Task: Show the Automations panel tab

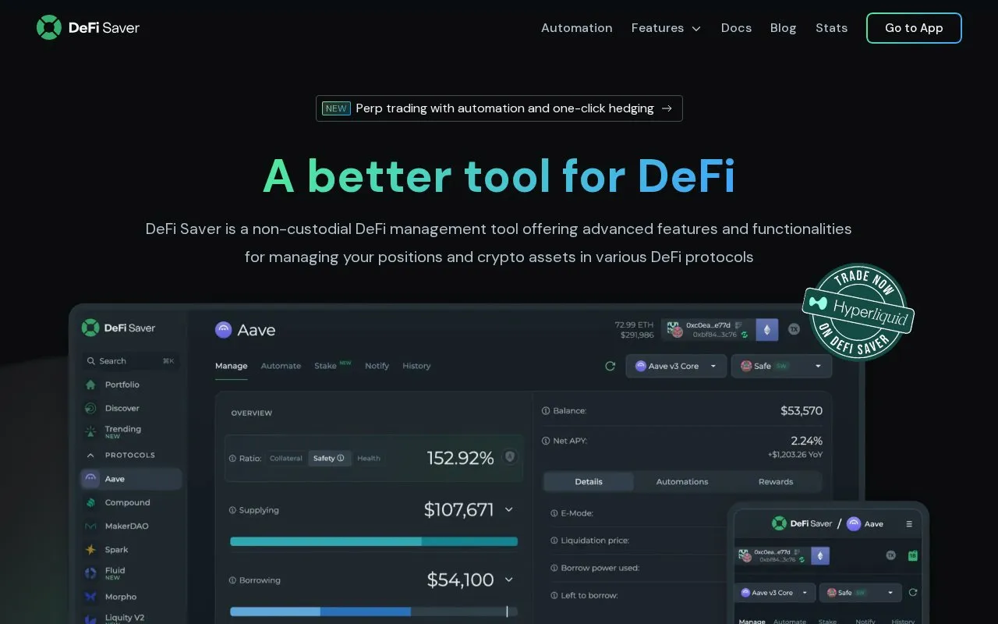Action: tap(682, 481)
